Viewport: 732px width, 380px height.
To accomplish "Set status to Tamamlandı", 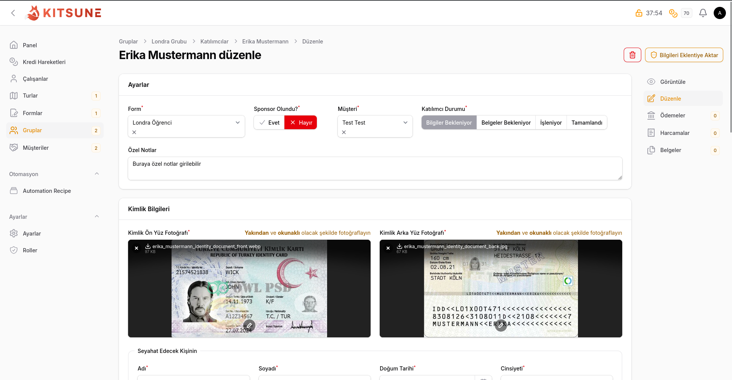I will (x=587, y=122).
